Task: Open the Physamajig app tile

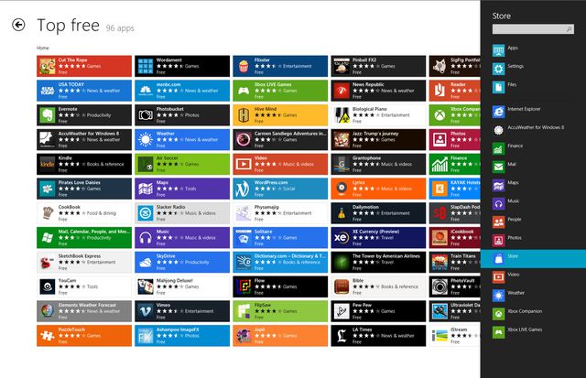Action: coord(280,213)
